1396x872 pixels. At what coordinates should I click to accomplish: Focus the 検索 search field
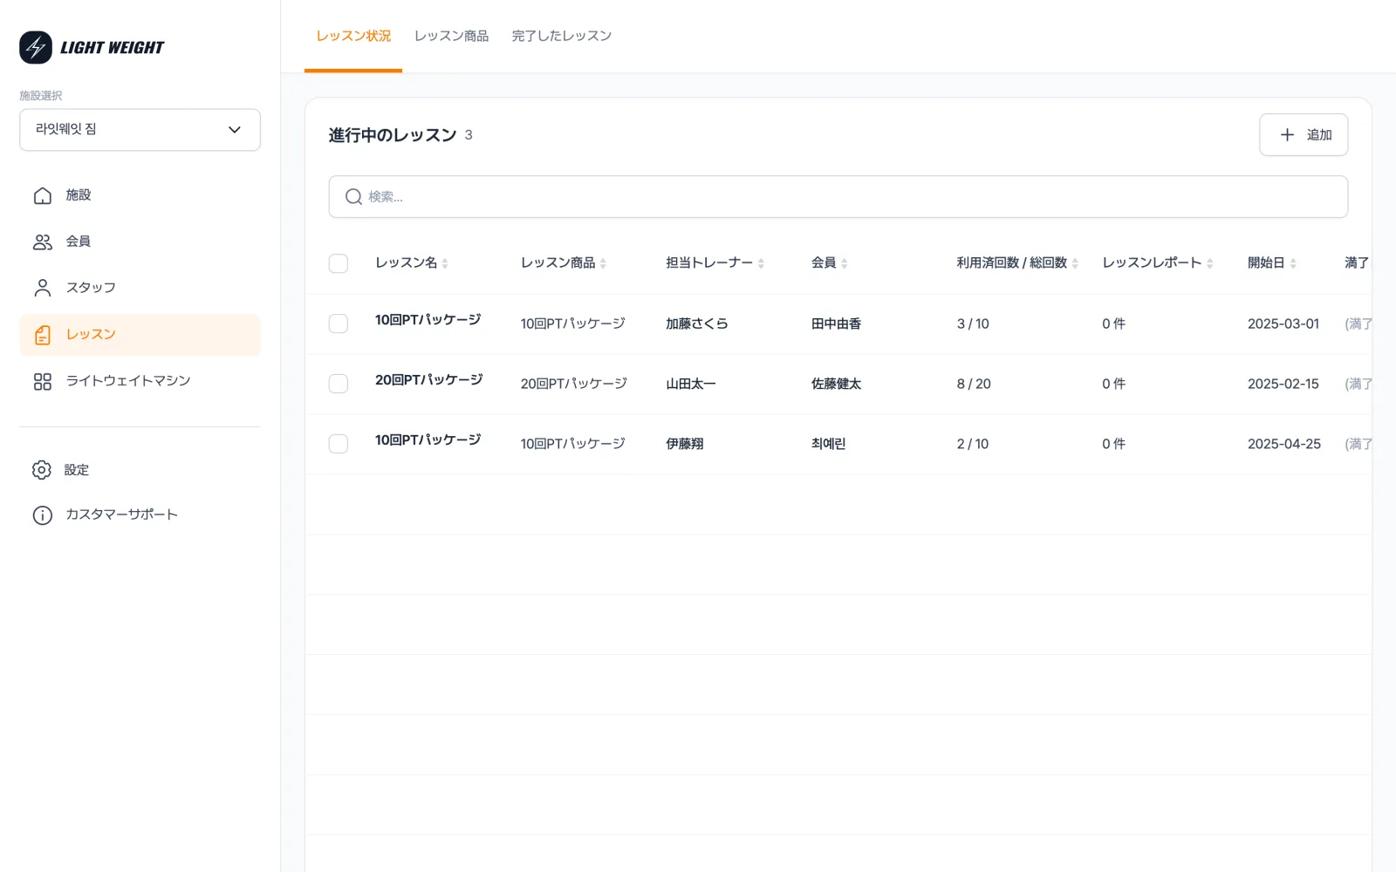tap(838, 197)
